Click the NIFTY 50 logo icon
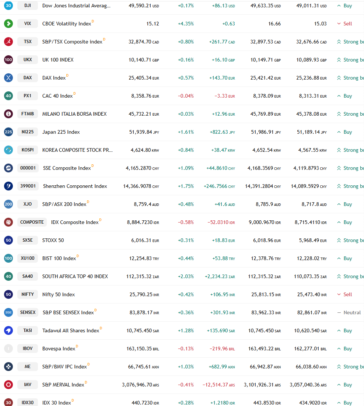 [8, 294]
